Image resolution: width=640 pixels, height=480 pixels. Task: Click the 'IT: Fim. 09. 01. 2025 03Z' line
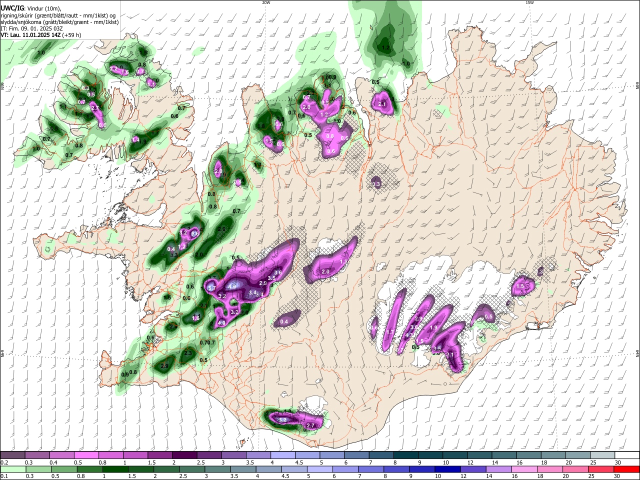[x=31, y=28]
